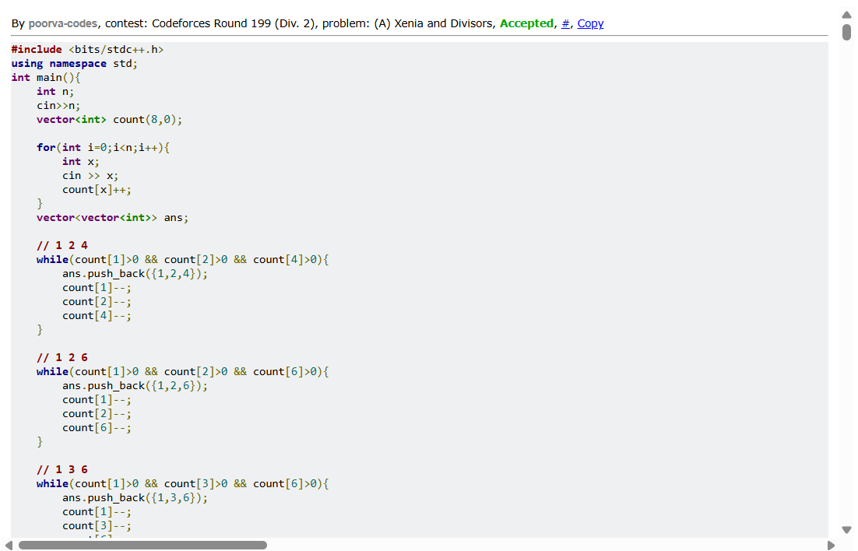Click the problem title (A) Xenia and Divisors
The width and height of the screenshot is (858, 551).
434,23
